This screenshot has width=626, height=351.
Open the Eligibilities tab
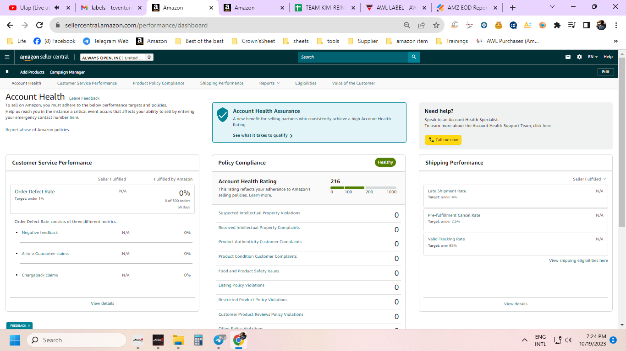[x=306, y=83]
